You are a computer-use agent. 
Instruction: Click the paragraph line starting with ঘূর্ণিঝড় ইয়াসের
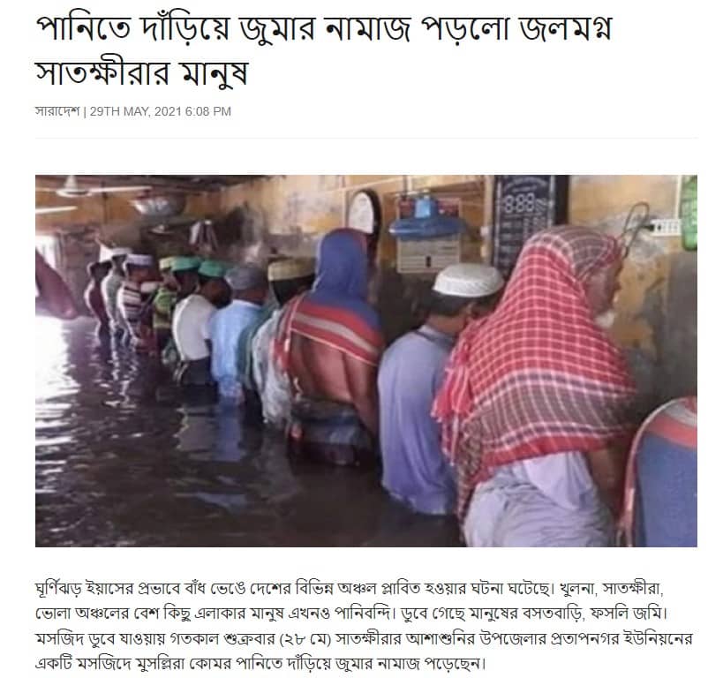tap(349, 589)
